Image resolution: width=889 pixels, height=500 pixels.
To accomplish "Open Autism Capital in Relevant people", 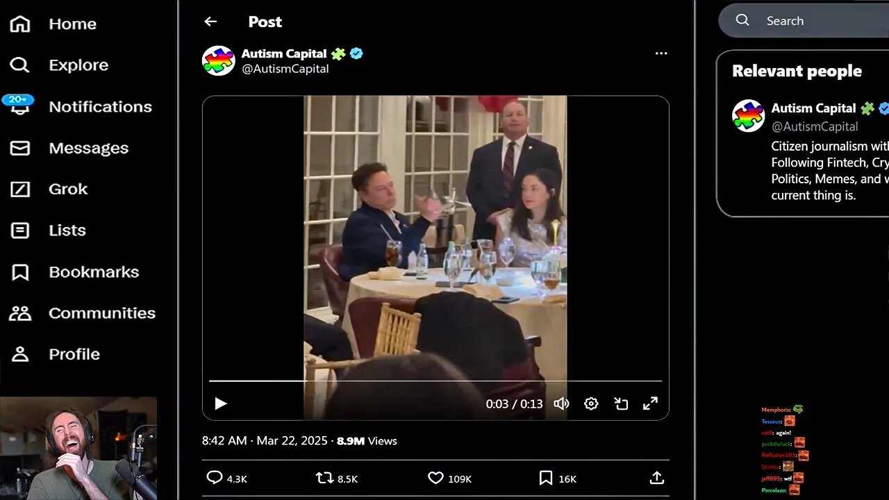I will point(813,108).
